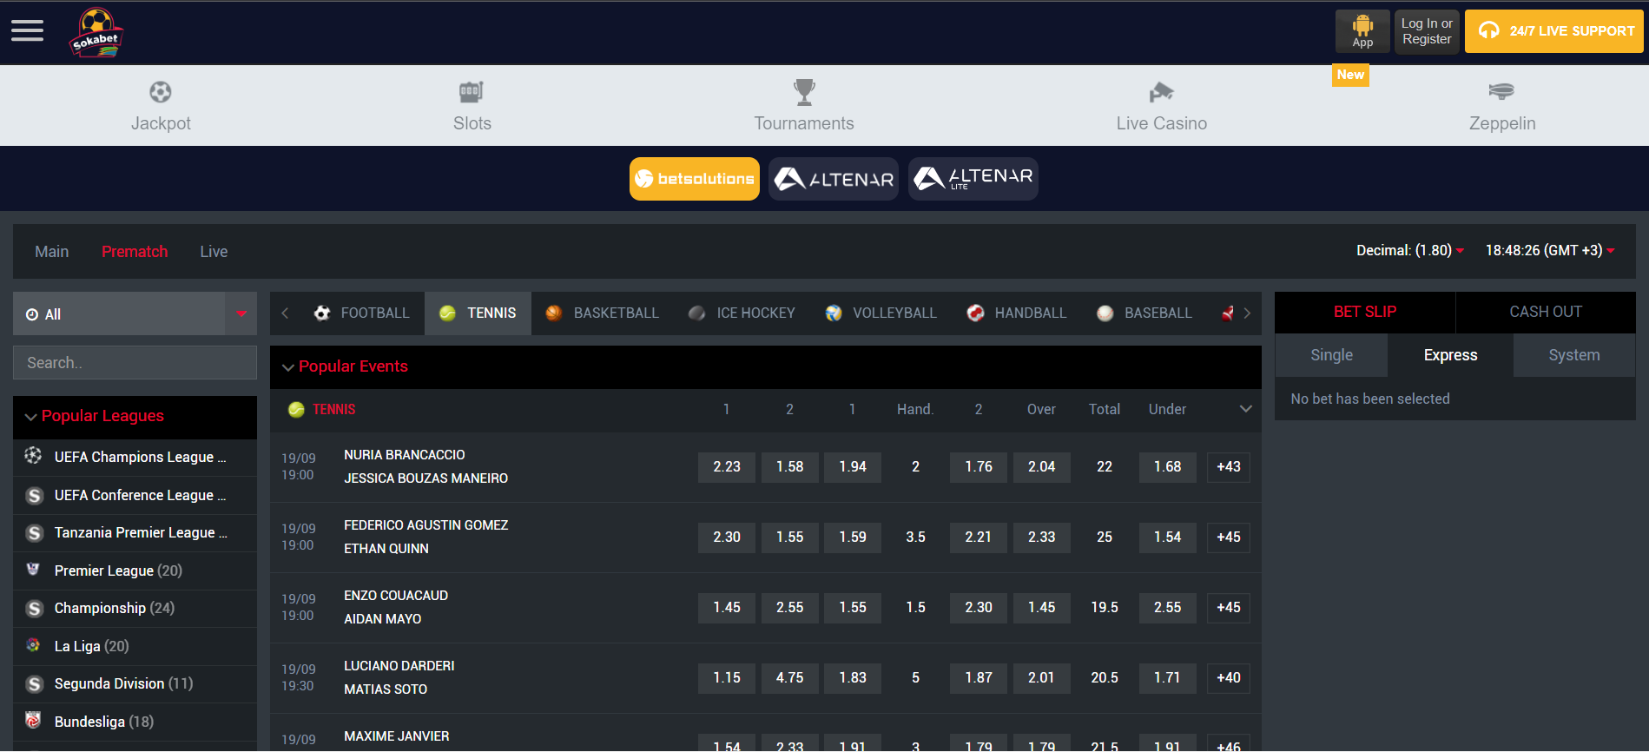
Task: Open Segunda Division (11)
Action: click(135, 684)
